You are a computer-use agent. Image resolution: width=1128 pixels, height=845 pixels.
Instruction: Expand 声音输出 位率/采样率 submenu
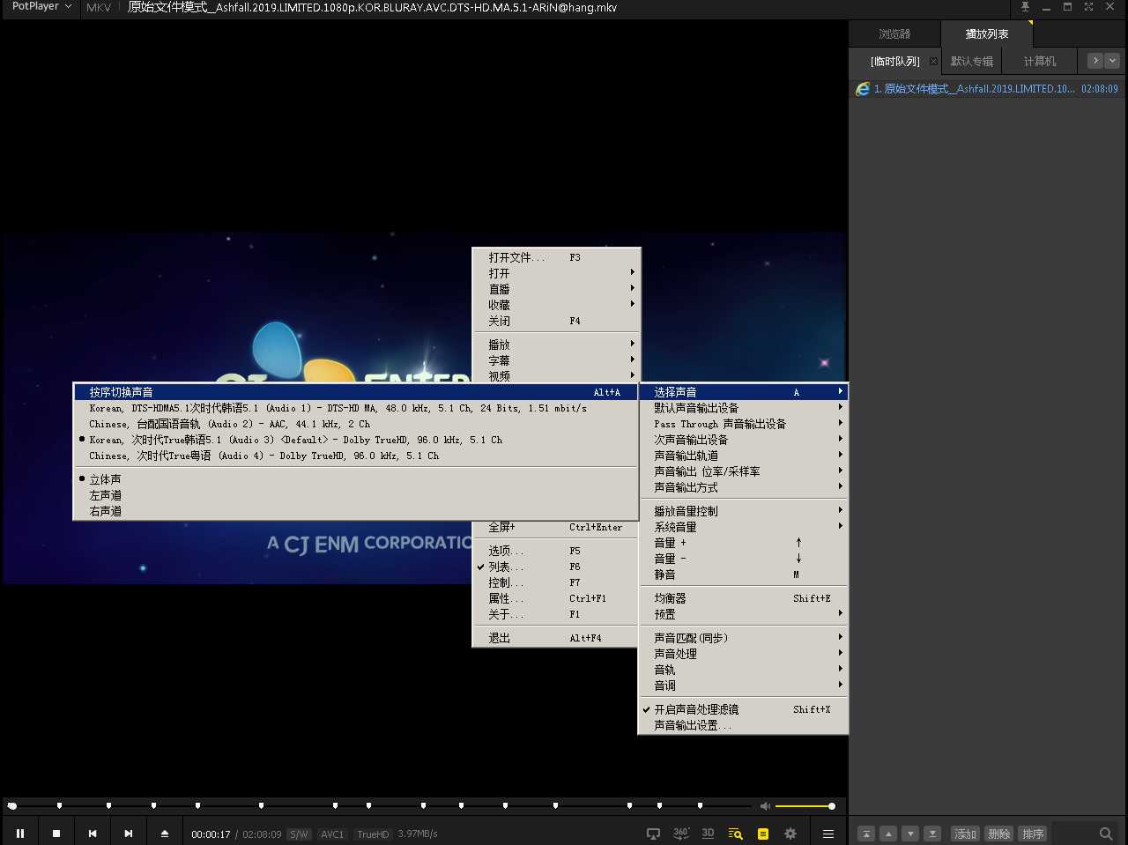[x=743, y=471]
